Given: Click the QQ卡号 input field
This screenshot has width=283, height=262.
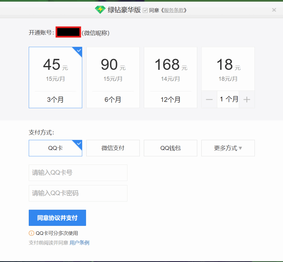Looking at the screenshot, I should click(78, 173).
